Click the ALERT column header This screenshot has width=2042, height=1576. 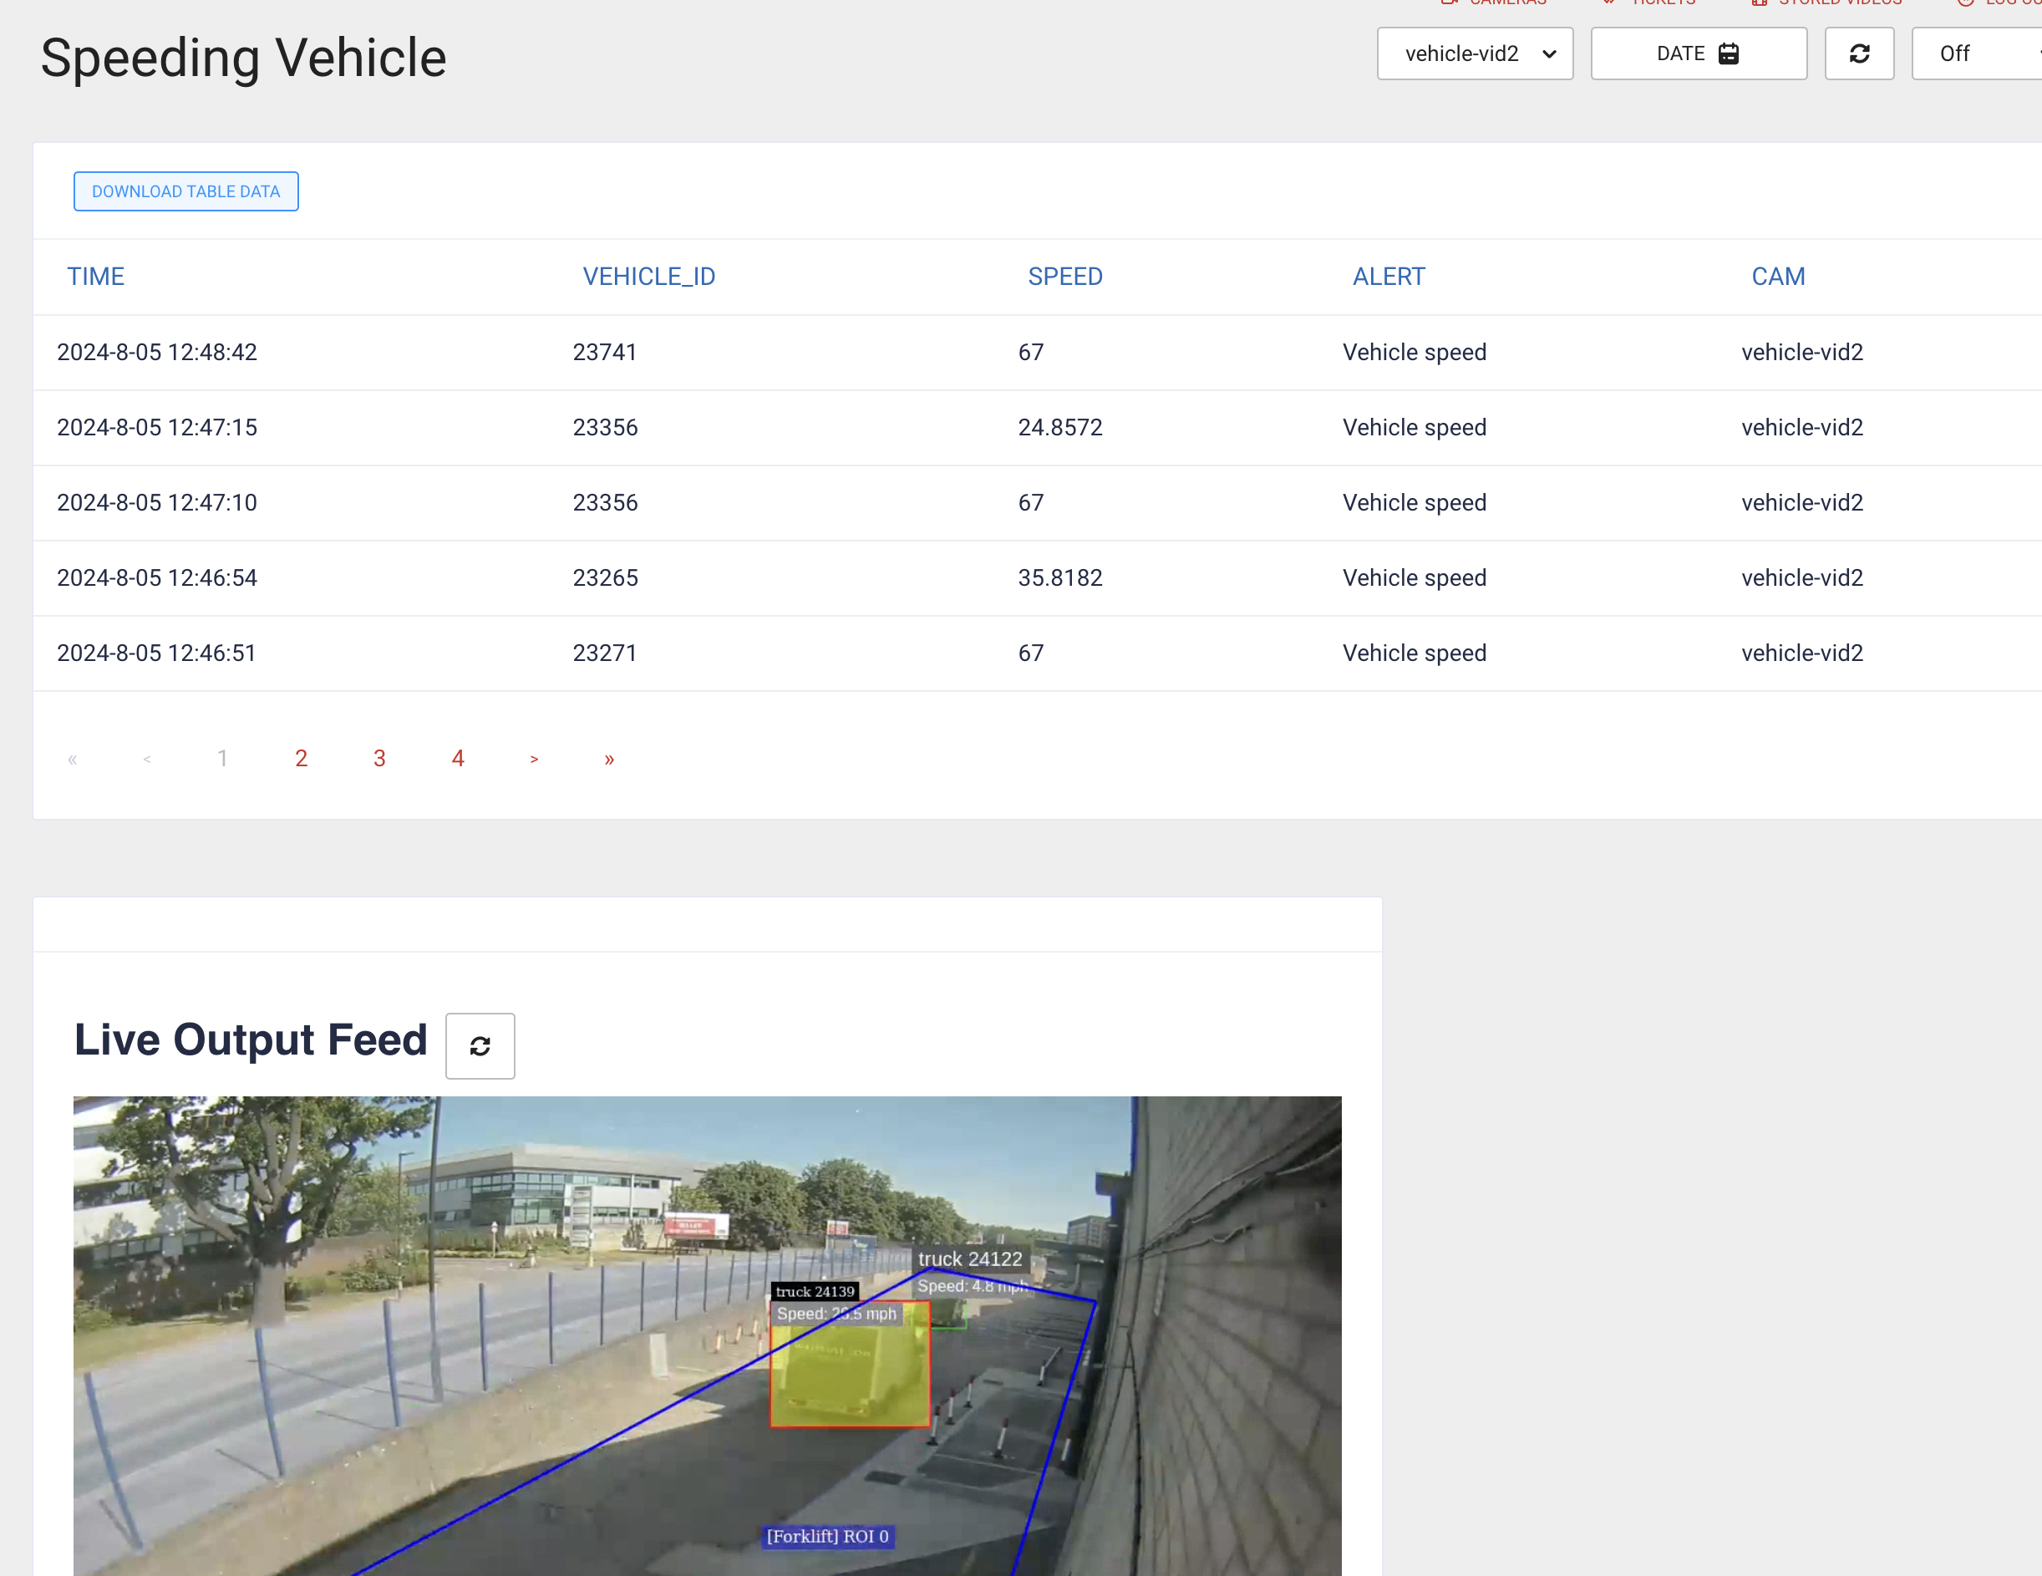pos(1389,277)
